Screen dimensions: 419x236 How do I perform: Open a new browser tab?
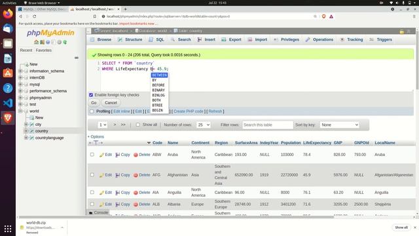click(x=125, y=9)
